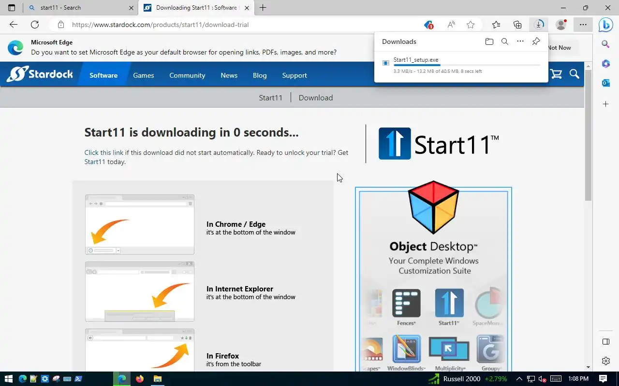Open the Collections icon
This screenshot has width=619, height=386.
[x=517, y=25]
